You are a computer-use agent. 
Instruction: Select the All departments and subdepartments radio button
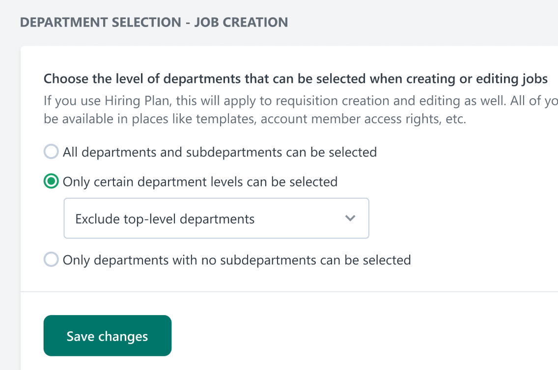click(x=51, y=152)
